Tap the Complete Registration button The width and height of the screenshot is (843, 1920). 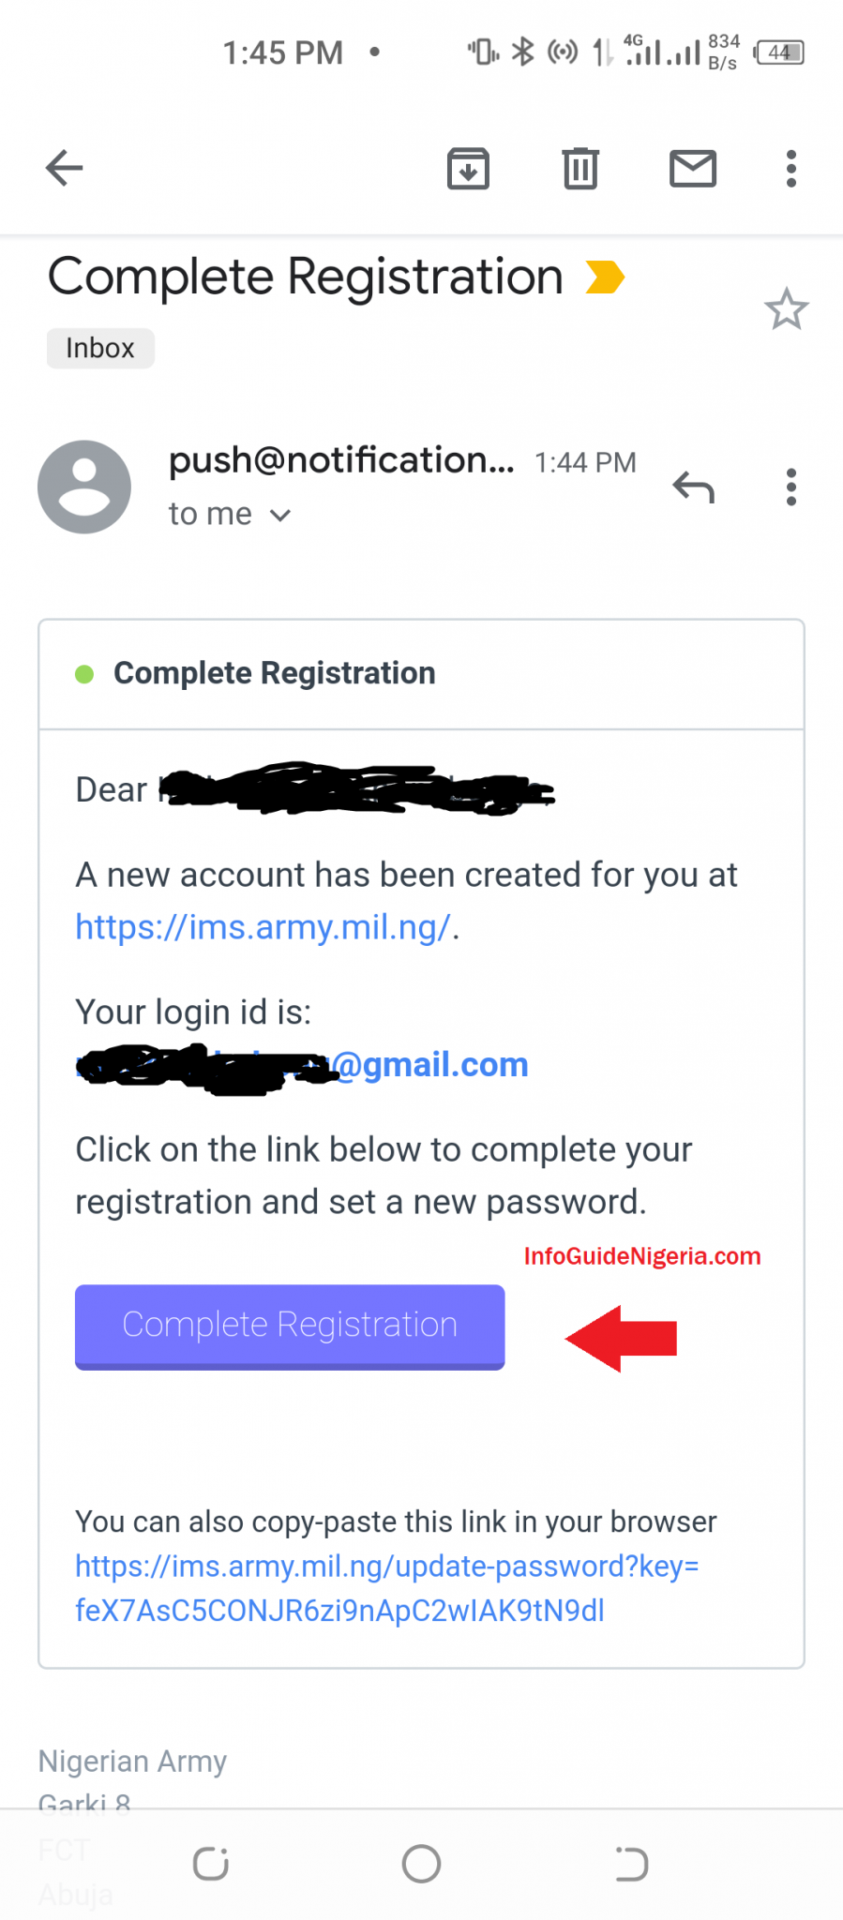(289, 1326)
